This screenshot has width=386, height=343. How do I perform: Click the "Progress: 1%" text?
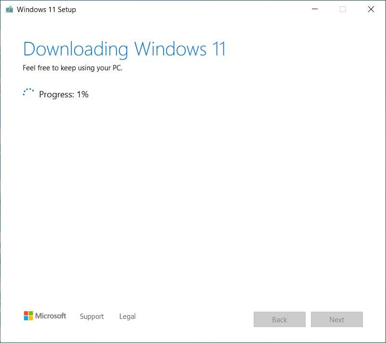(x=64, y=94)
